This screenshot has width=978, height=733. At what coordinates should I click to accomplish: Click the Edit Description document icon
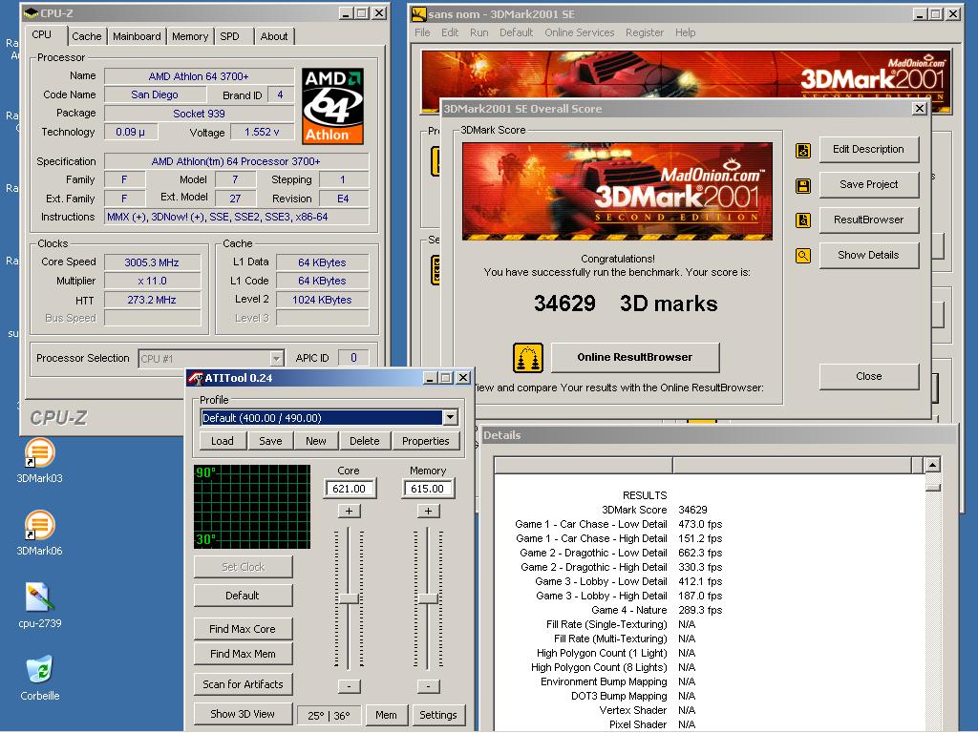click(x=802, y=150)
